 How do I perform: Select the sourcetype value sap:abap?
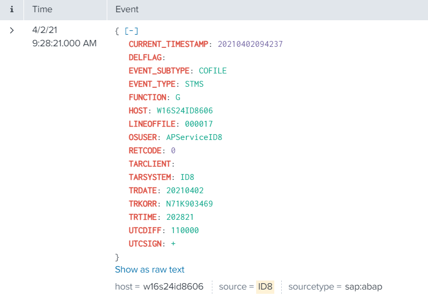point(363,287)
